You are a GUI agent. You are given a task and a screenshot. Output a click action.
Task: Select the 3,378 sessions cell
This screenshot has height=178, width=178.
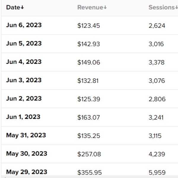[x=157, y=63]
